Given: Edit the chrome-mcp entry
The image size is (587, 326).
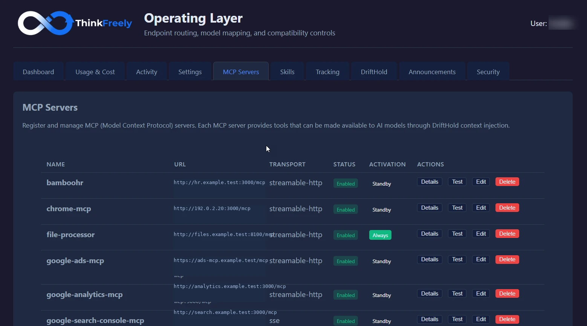Looking at the screenshot, I should pyautogui.click(x=481, y=208).
